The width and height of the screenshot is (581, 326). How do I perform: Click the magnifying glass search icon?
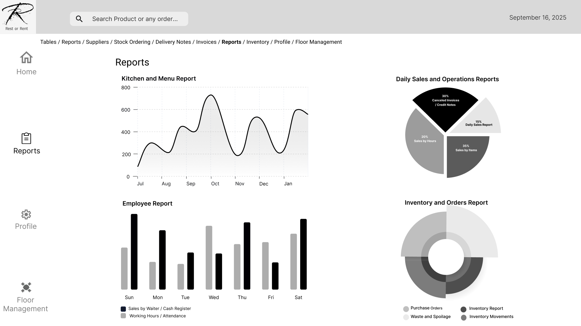79,19
